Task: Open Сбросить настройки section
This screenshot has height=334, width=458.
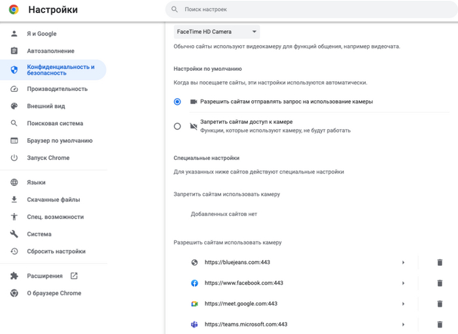Action: 56,251
